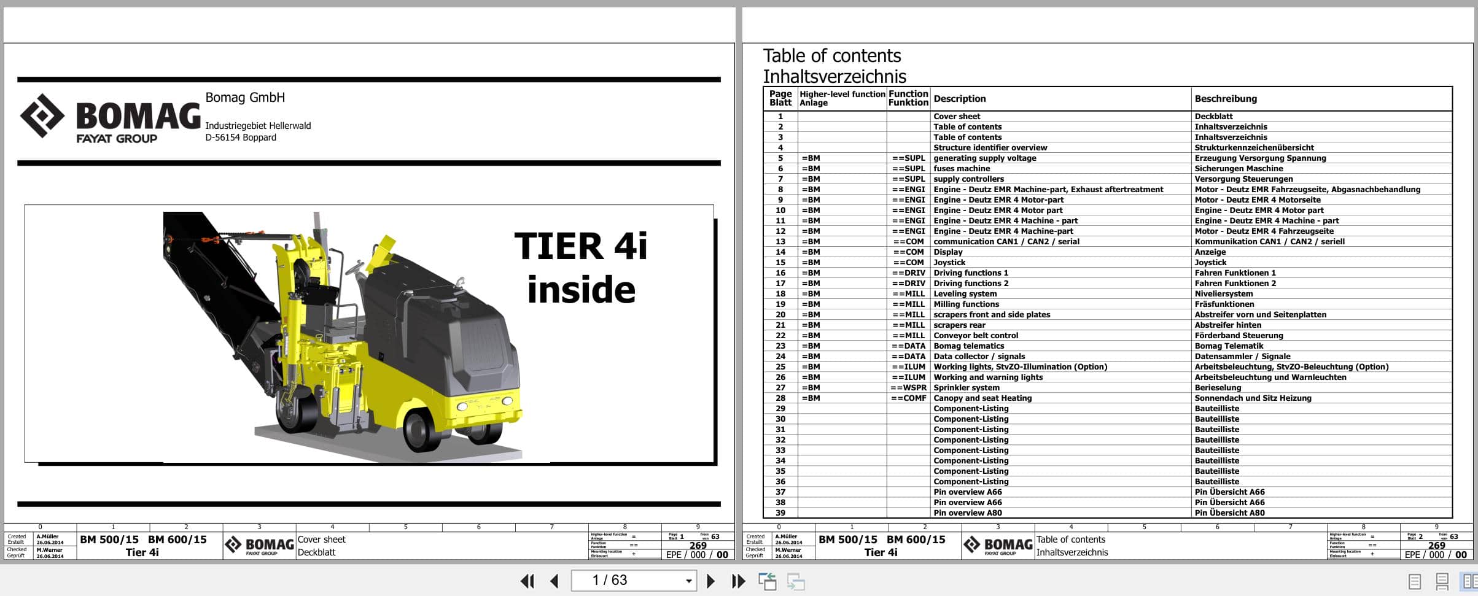Open the 'fuses machine' contents entry

click(962, 168)
